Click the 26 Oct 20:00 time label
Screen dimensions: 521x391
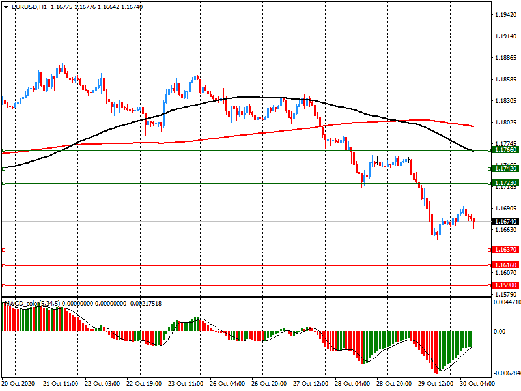(269, 384)
